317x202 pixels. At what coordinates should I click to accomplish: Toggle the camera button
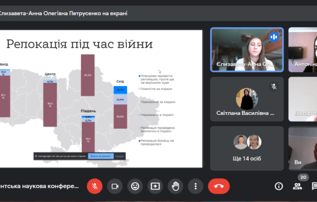point(115,186)
